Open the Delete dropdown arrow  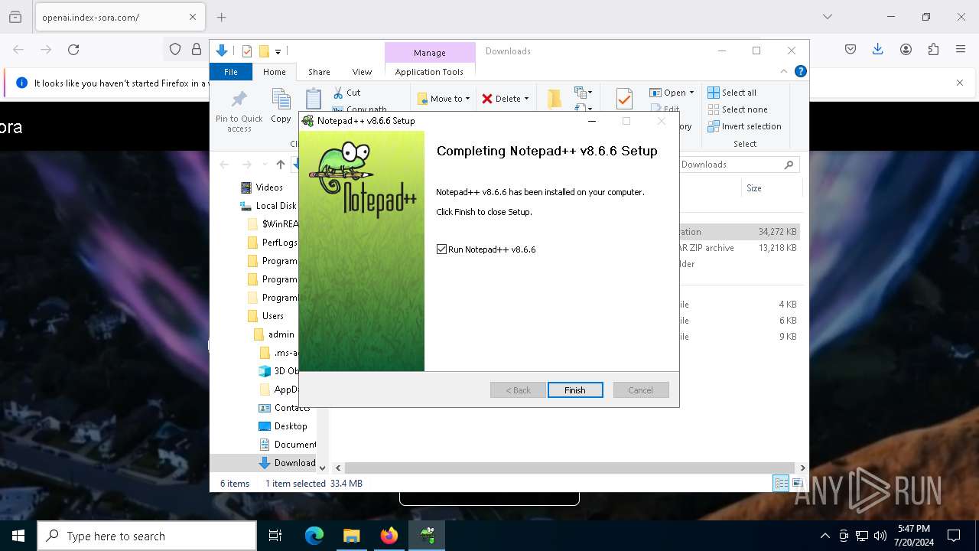(x=526, y=99)
